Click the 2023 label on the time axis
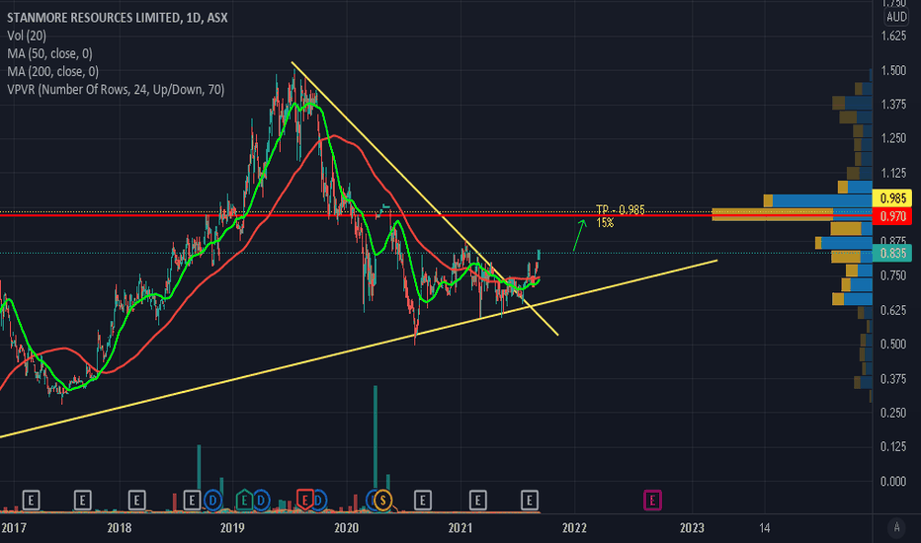 (x=692, y=528)
